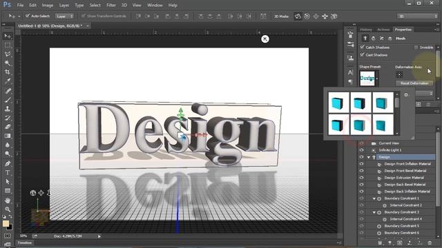The width and height of the screenshot is (442, 248).
Task: Switch to the History tab
Action: click(x=366, y=30)
